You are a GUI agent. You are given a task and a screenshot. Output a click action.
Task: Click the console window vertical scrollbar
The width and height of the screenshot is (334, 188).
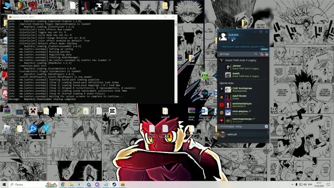(176, 62)
